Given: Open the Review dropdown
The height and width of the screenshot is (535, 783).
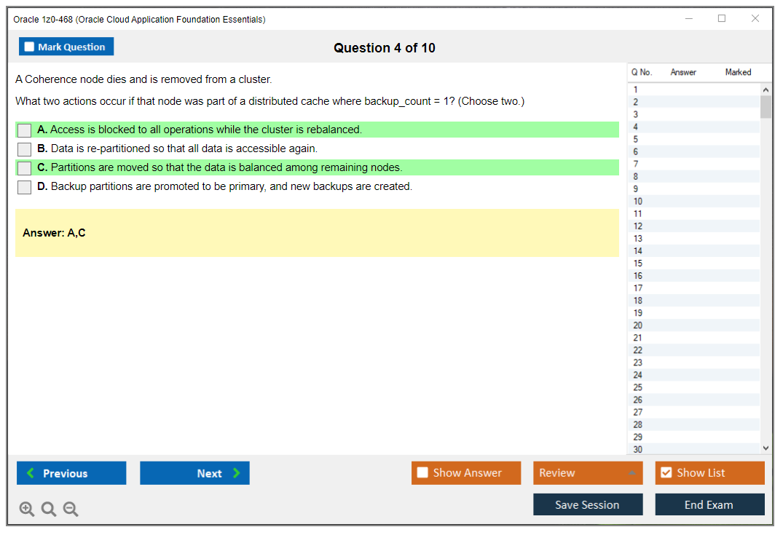Looking at the screenshot, I should (x=588, y=472).
